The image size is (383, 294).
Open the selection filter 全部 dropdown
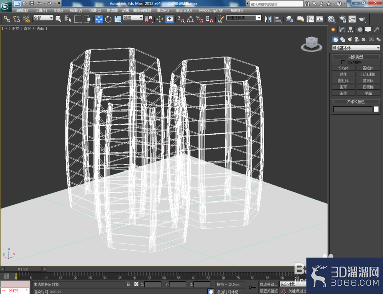[43, 18]
